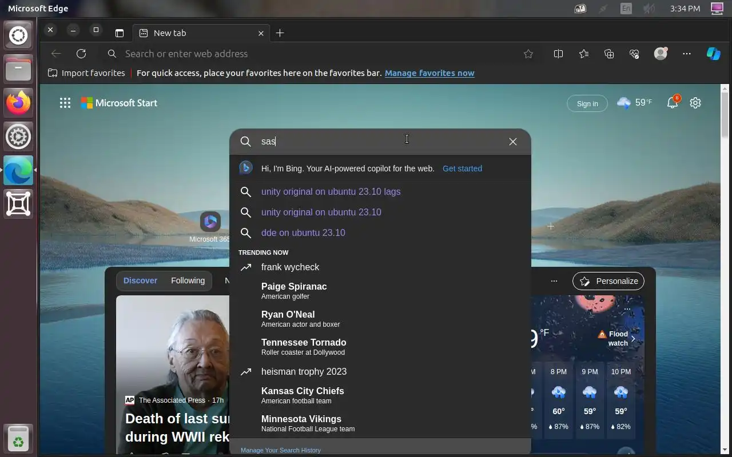The height and width of the screenshot is (457, 732).
Task: Open Microsoft 365 shortcut tile
Action: [x=210, y=227]
